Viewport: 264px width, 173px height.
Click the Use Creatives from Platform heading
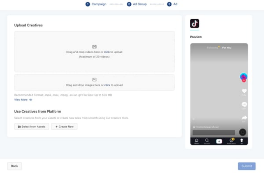(x=38, y=112)
